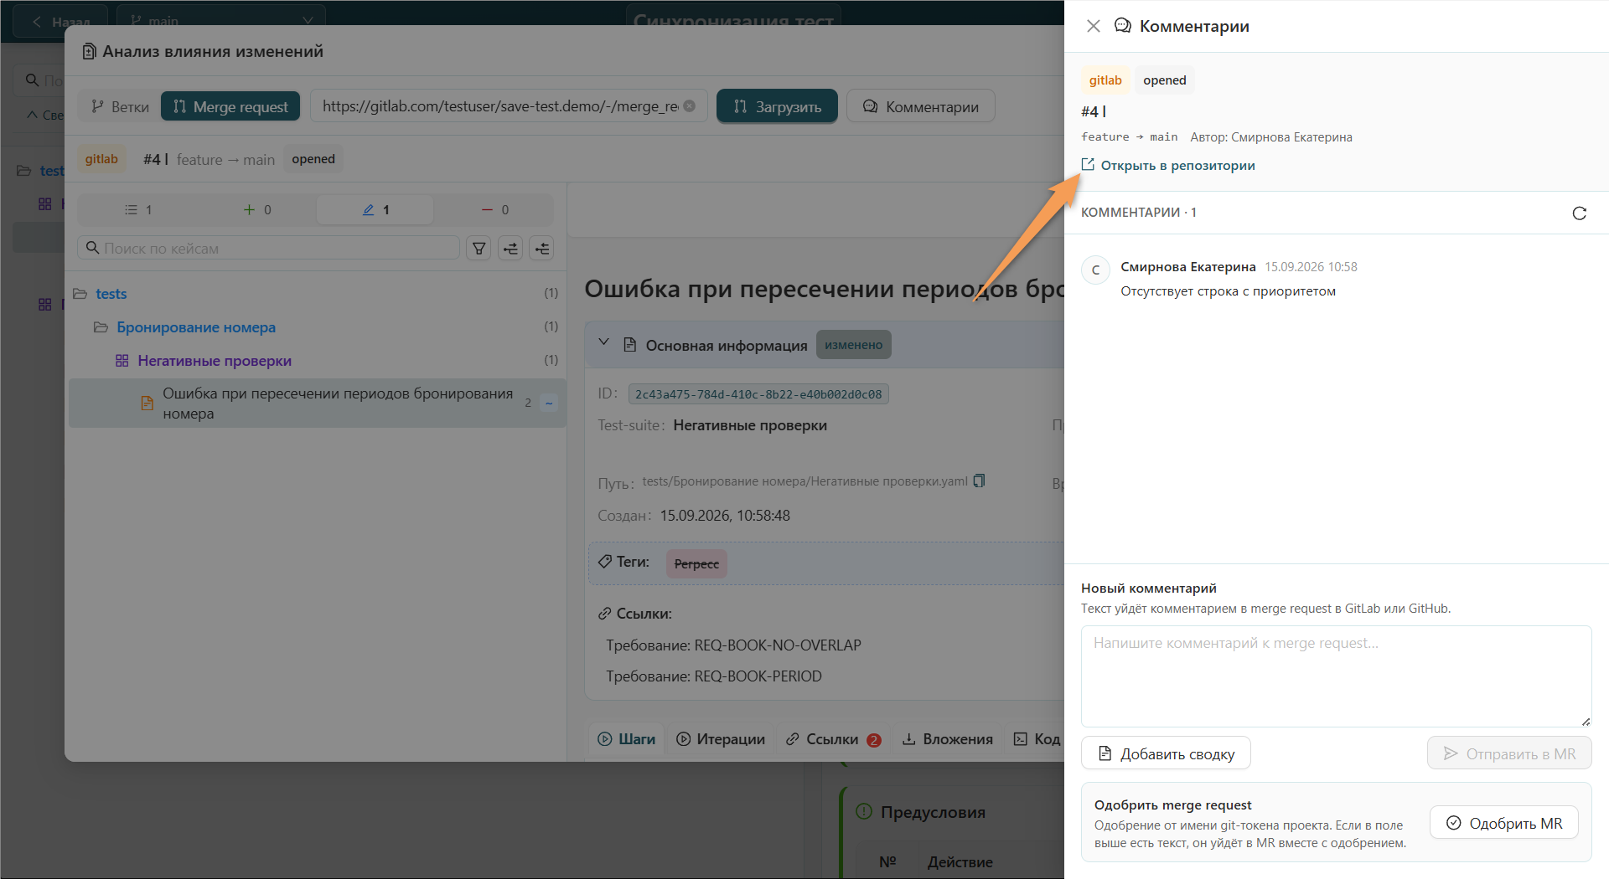Open the Ошибка при пересечении периодов case
1609x879 pixels.
coord(318,403)
